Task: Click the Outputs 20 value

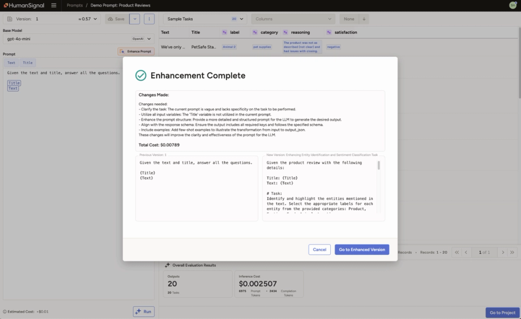Action: coord(172,284)
